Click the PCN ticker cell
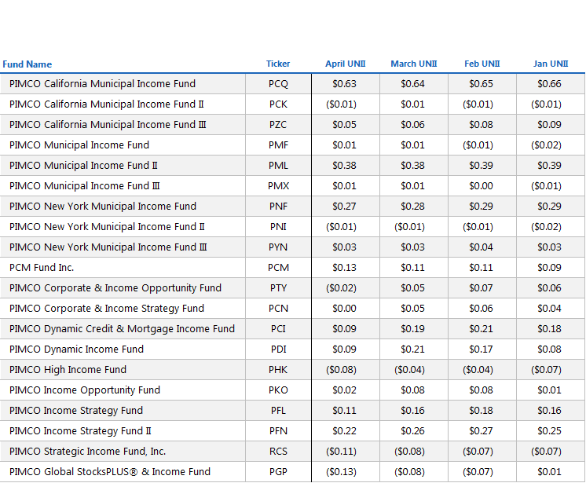Screen dimensions: 586x483 [x=278, y=308]
